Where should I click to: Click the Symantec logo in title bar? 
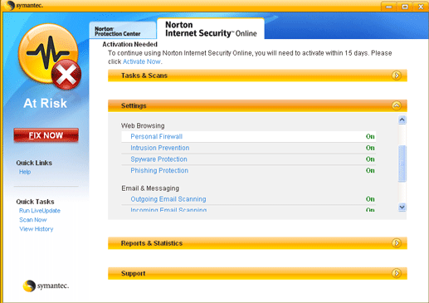pyautogui.click(x=24, y=5)
